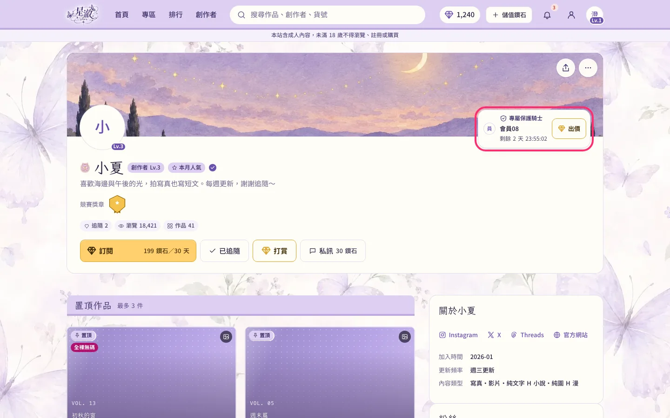Viewport: 670px width, 418px height.
Task: Click the 創作者 Lv.3 badge
Action: coord(146,168)
